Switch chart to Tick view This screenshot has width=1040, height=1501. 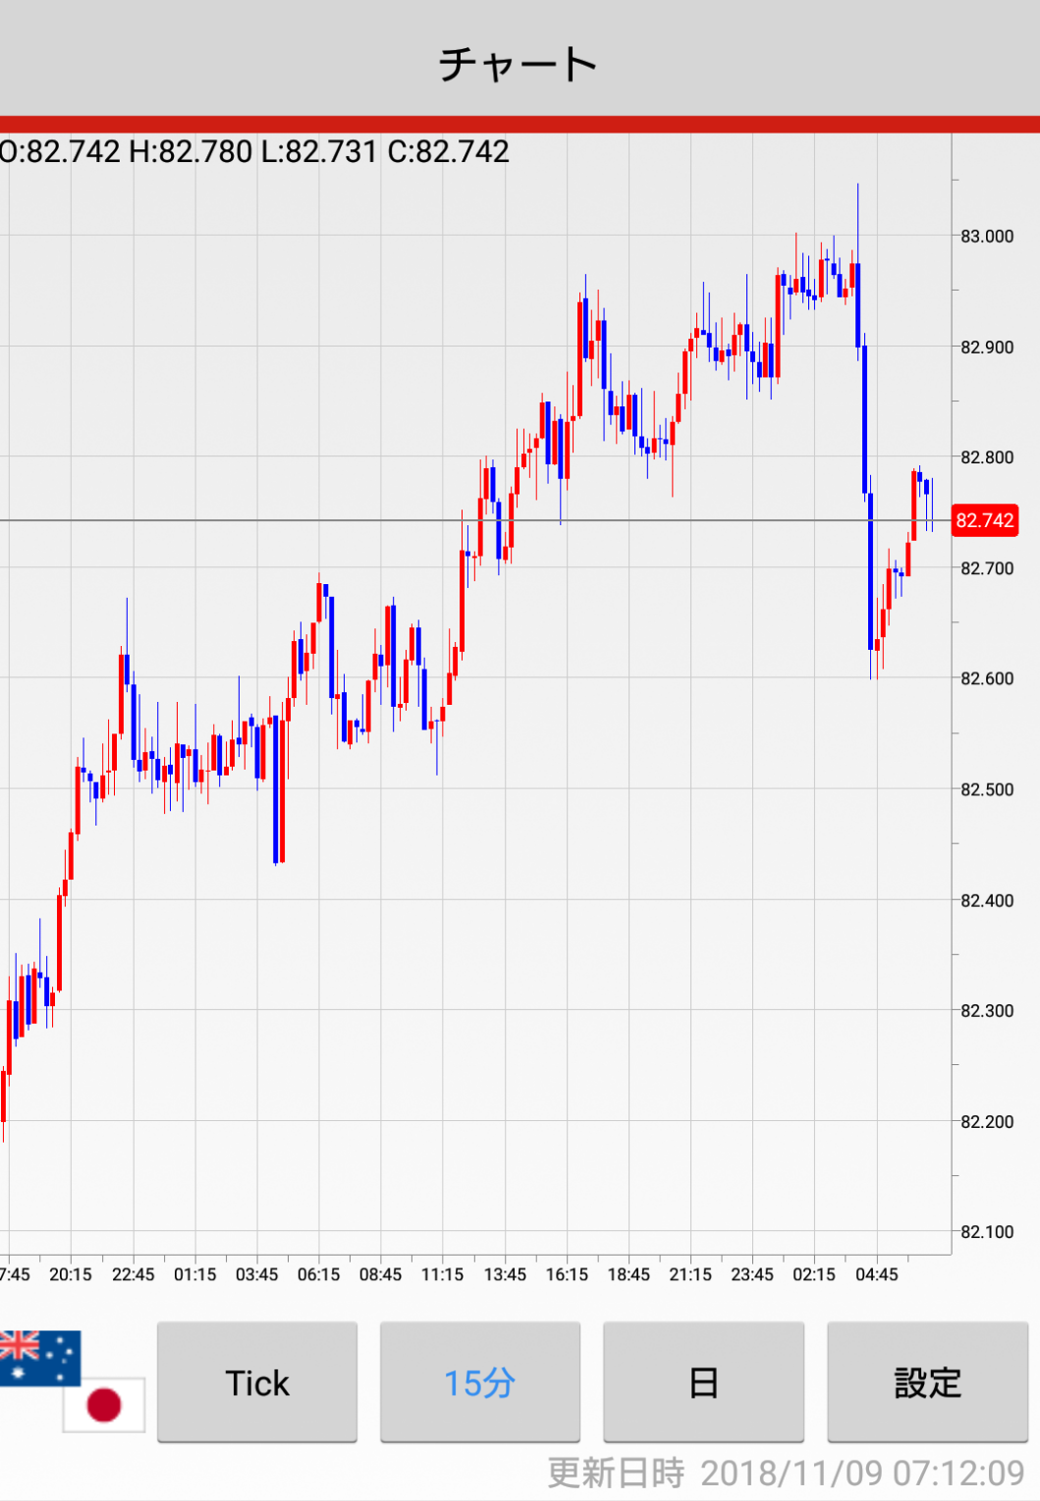(x=257, y=1382)
